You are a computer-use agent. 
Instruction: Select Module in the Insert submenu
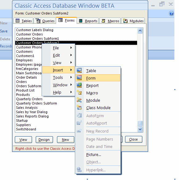tap(98, 100)
